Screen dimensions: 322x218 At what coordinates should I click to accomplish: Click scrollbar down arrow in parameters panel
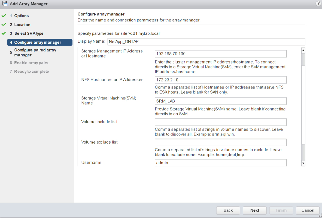pos(303,163)
